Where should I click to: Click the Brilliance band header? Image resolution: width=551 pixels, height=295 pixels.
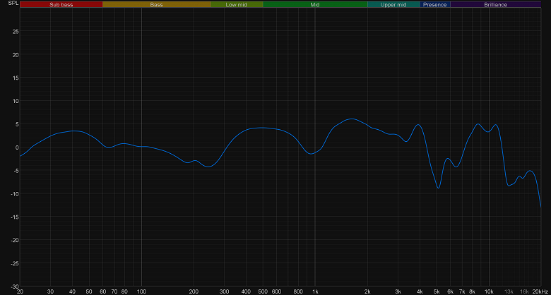pos(495,4)
